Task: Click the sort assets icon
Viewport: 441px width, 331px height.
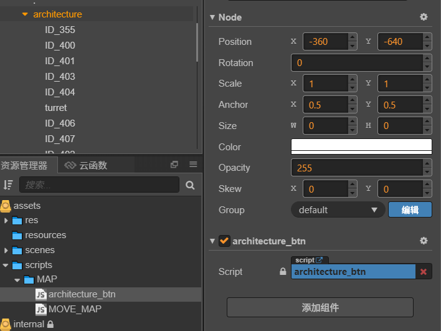Action: click(8, 185)
